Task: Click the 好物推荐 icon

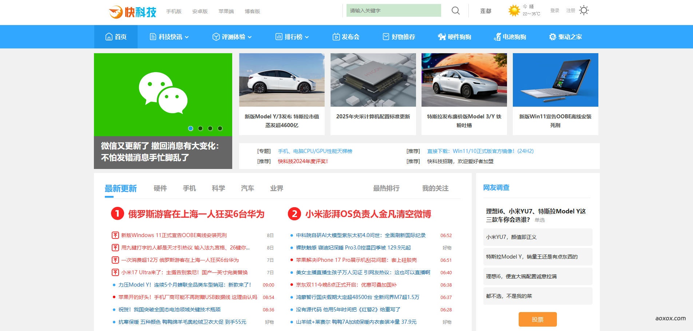Action: (x=386, y=37)
